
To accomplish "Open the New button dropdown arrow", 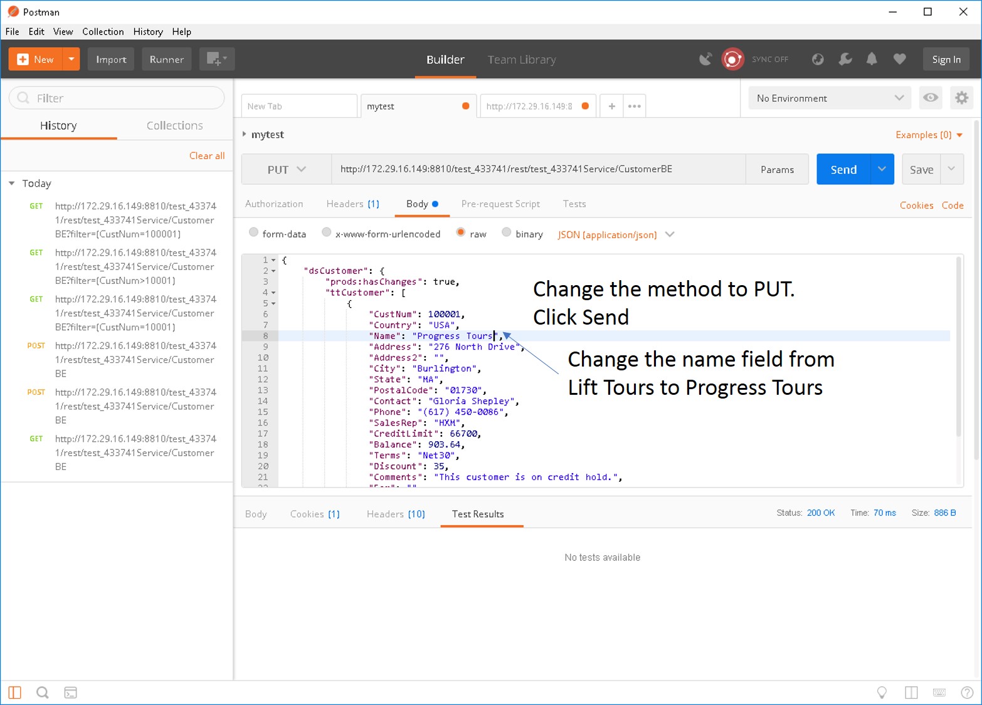I will click(x=71, y=59).
